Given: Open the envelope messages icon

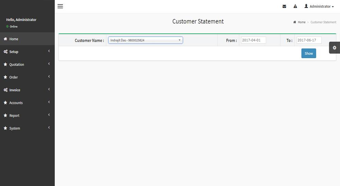Looking at the screenshot, I should coord(284,6).
